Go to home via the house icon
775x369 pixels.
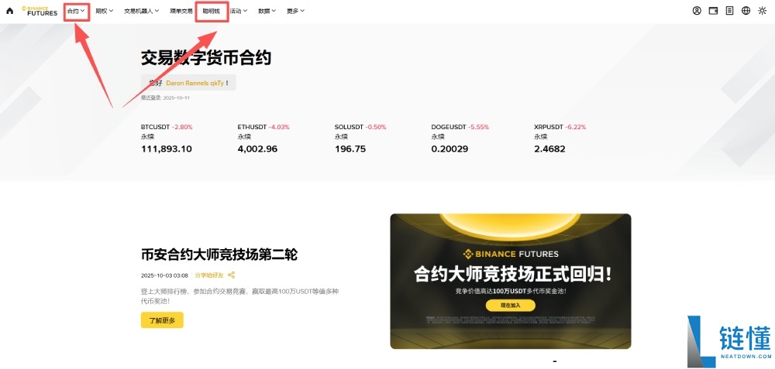click(x=9, y=10)
